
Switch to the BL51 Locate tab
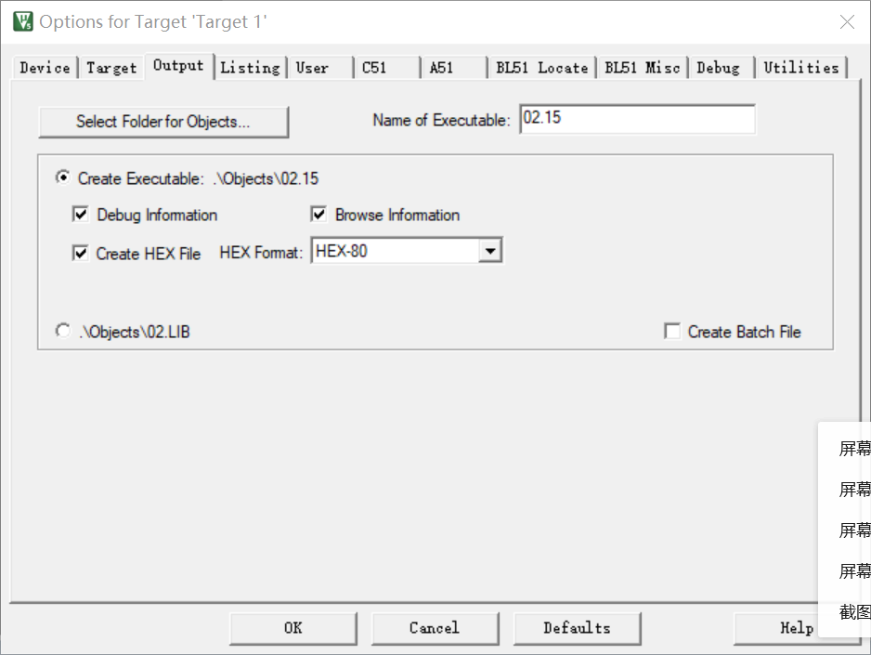pos(541,67)
